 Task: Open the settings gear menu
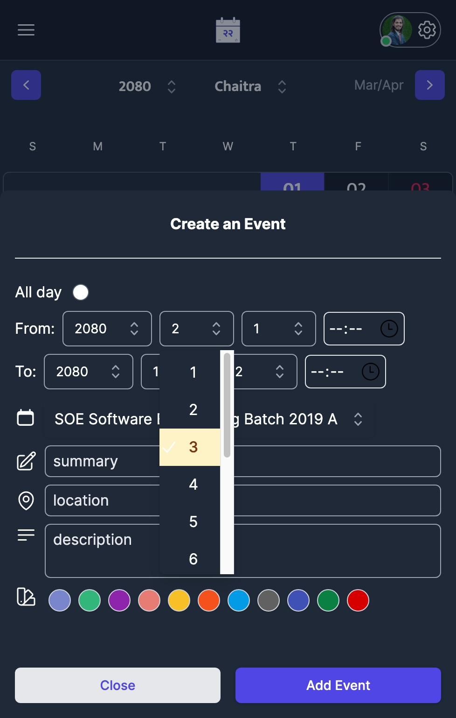[x=426, y=30]
